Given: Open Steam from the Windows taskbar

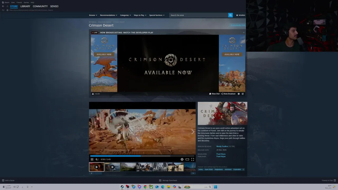Looking at the screenshot, I should point(122,187).
